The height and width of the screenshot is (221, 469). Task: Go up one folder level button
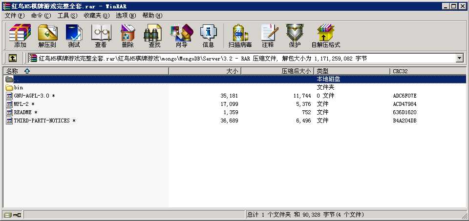coord(13,58)
